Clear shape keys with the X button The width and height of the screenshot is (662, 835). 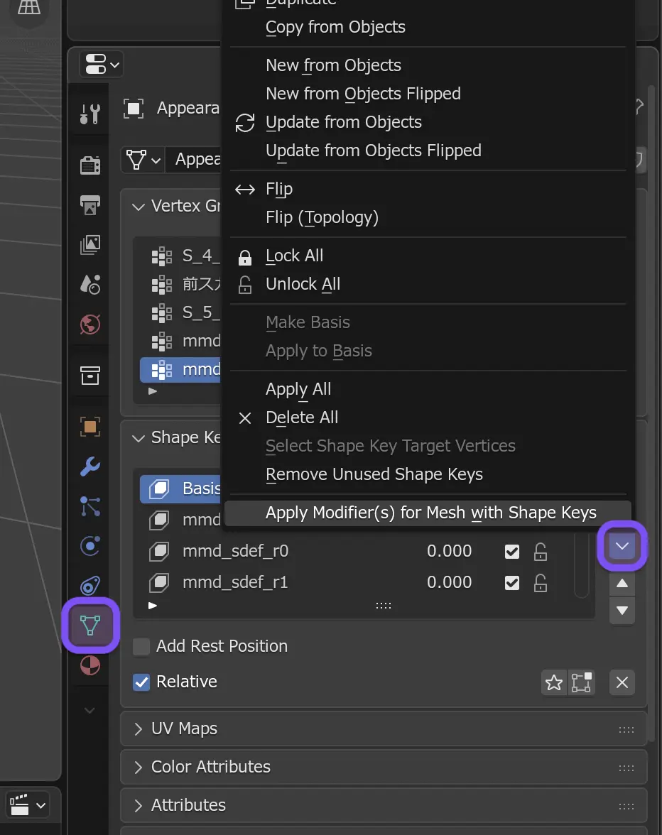point(622,682)
